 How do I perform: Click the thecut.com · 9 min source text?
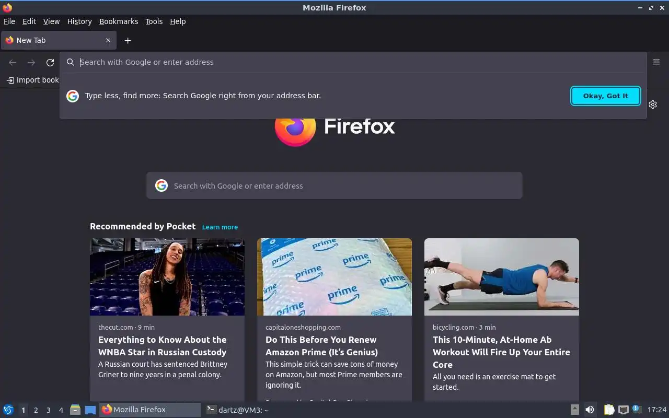click(126, 327)
